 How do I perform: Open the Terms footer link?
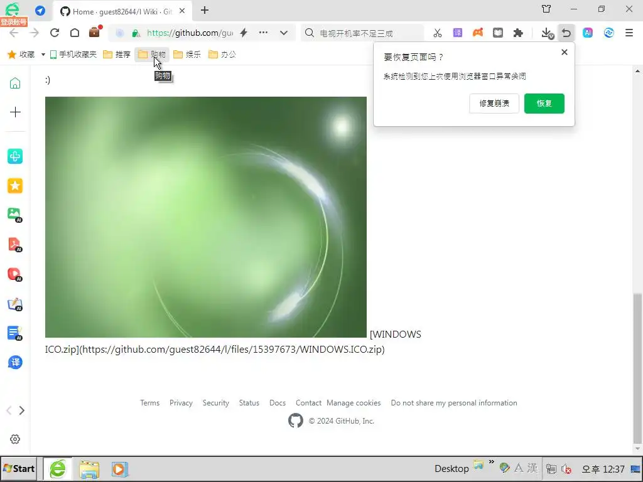149,403
